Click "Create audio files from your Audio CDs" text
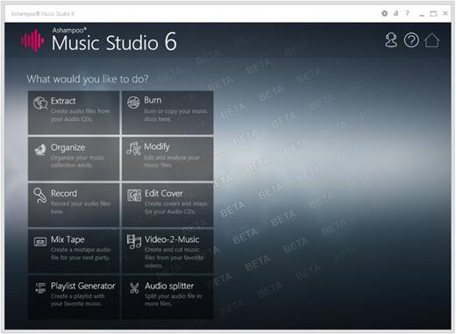This screenshot has width=456, height=334. (81, 115)
